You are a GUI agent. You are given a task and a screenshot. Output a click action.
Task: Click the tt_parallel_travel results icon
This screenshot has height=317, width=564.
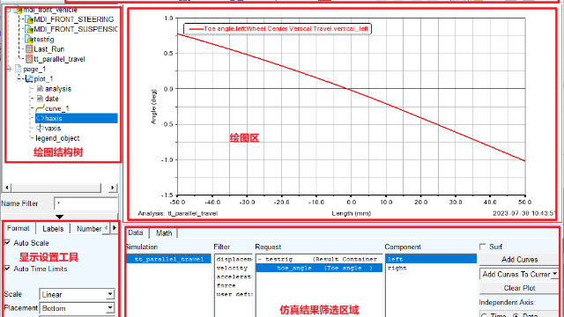pyautogui.click(x=29, y=59)
